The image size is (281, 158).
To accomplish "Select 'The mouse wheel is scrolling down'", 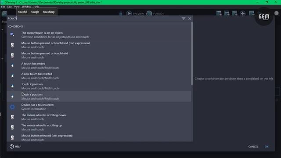I will coord(99,117).
